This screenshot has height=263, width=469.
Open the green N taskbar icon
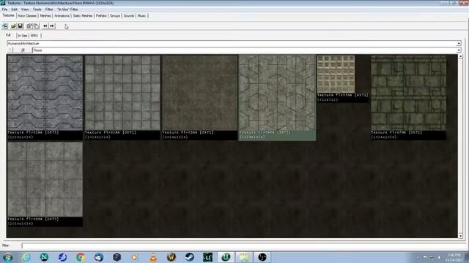[44, 257]
